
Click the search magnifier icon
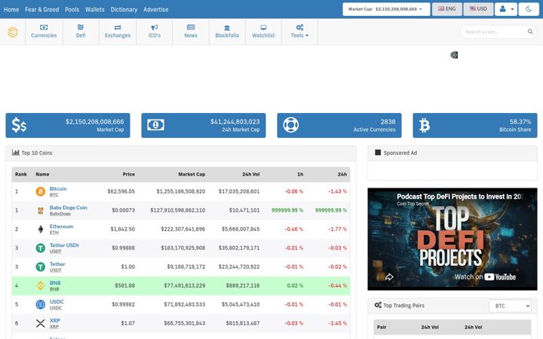click(530, 32)
